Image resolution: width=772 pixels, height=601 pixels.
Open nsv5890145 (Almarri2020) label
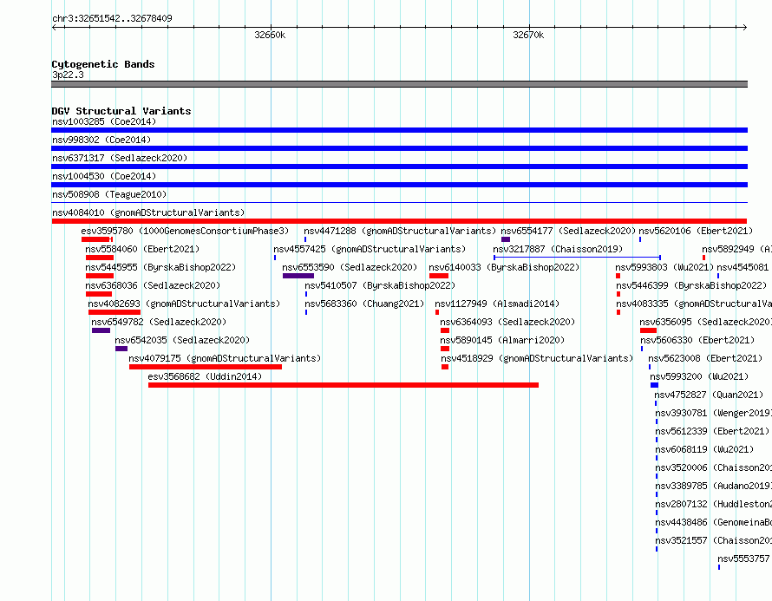502,340
